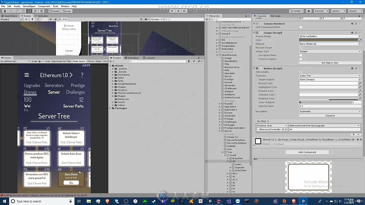Image resolution: width=365 pixels, height=205 pixels.
Task: Switch to the Animation tab
Action: (x=132, y=58)
